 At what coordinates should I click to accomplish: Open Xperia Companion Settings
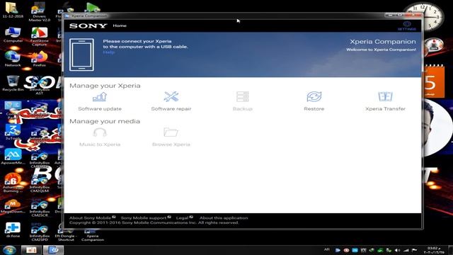(407, 25)
